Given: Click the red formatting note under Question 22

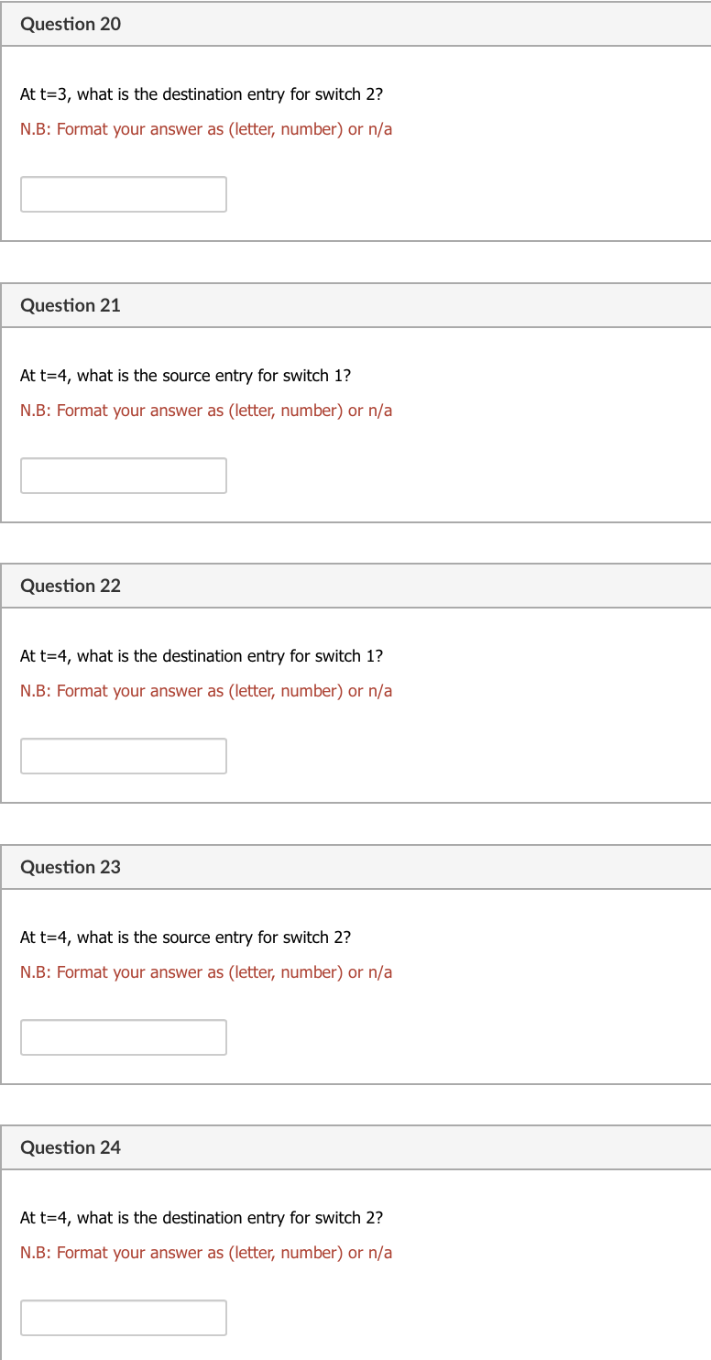Looking at the screenshot, I should [207, 690].
